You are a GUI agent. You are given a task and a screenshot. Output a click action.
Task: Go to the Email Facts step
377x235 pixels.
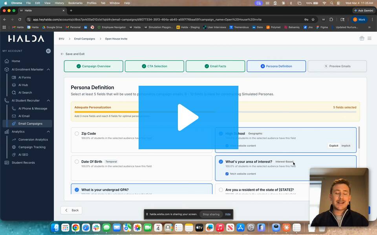[216, 66]
